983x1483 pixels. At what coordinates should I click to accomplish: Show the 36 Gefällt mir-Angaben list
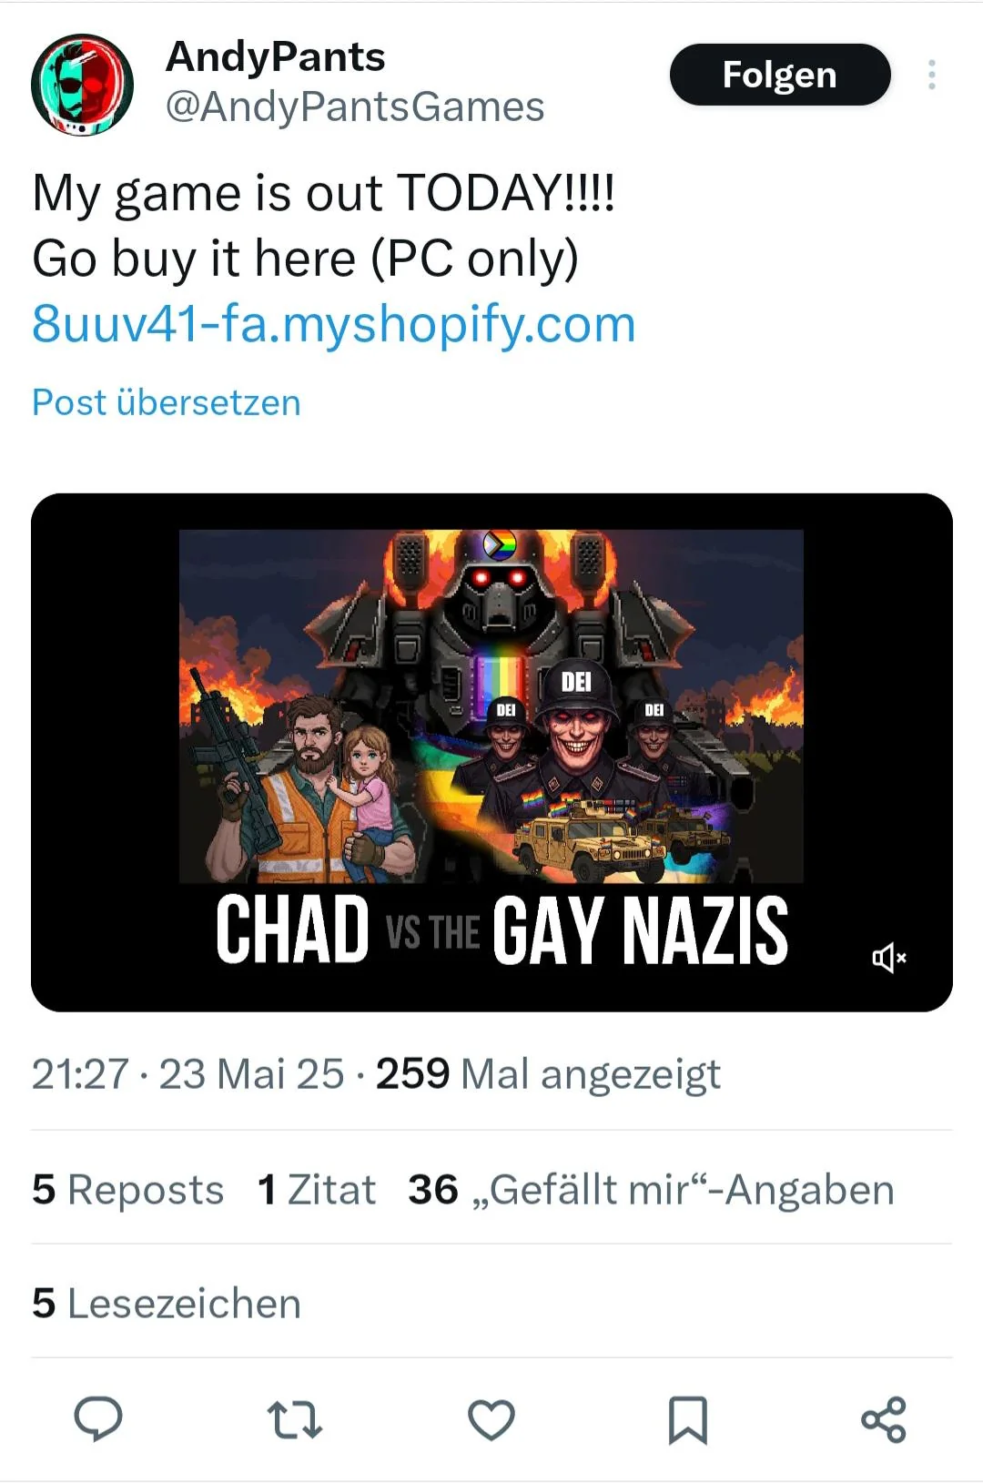click(652, 1189)
